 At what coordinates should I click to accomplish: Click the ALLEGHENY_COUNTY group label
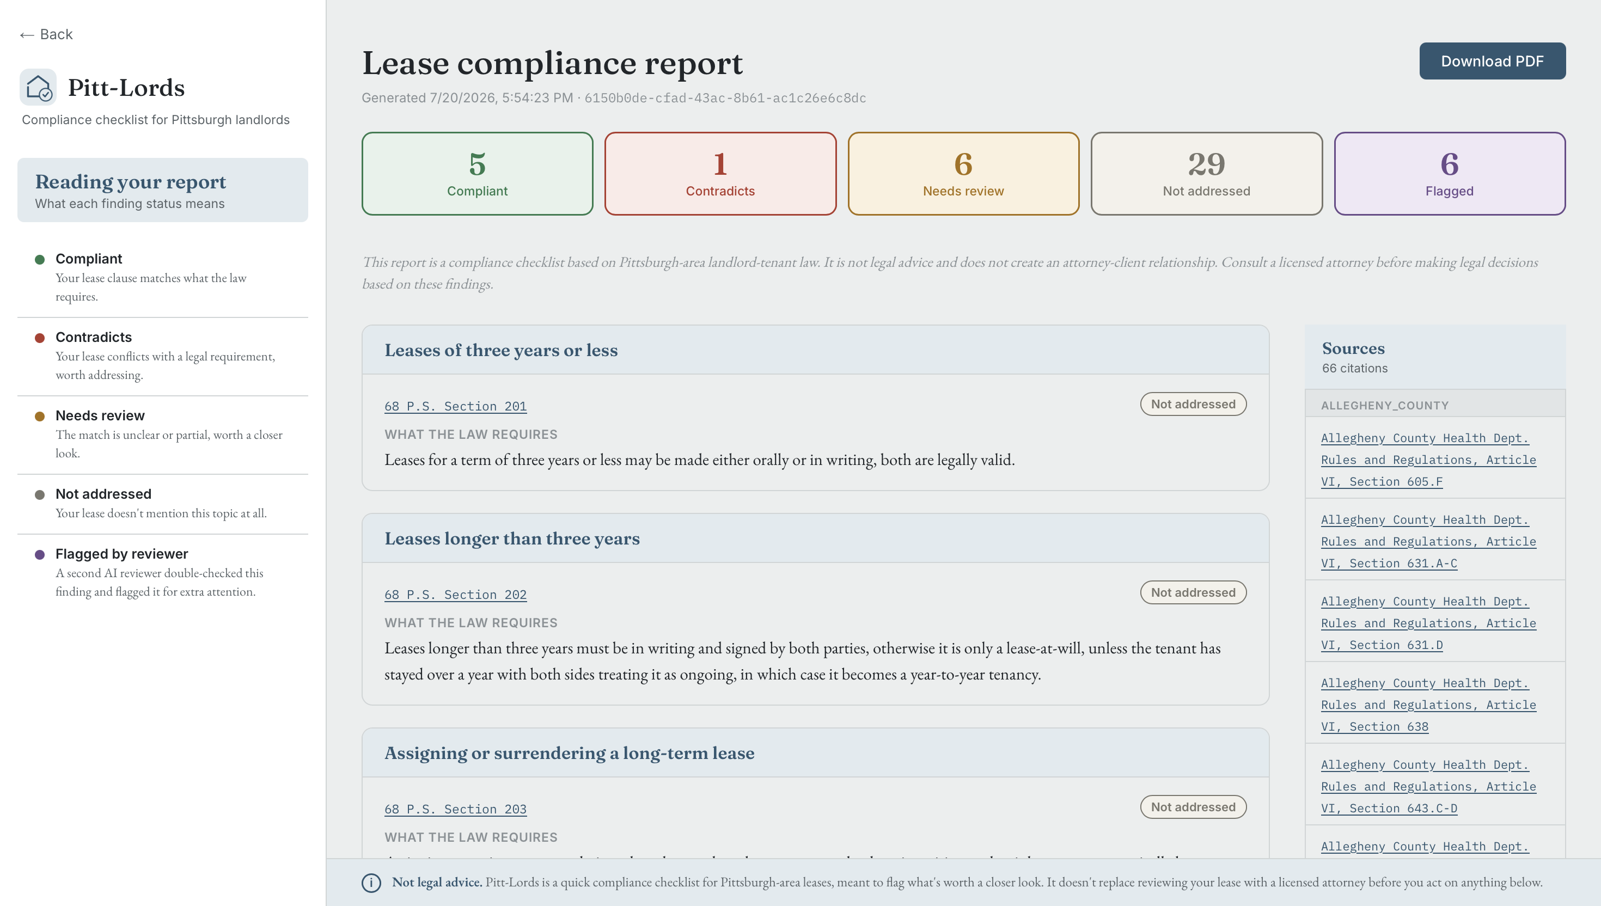(1384, 406)
